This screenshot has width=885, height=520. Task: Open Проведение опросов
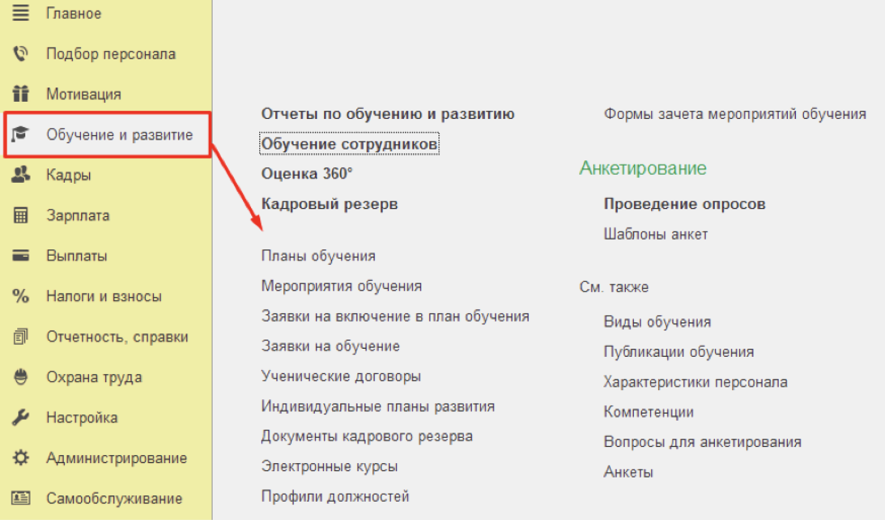coord(684,204)
